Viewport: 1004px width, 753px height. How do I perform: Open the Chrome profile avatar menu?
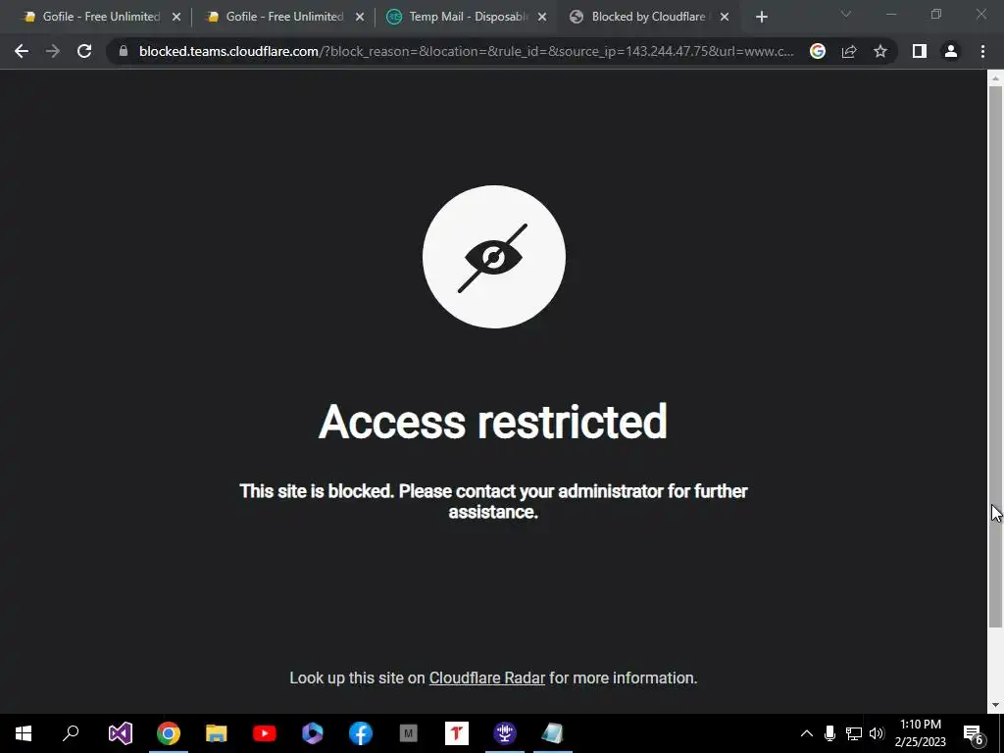coord(951,51)
